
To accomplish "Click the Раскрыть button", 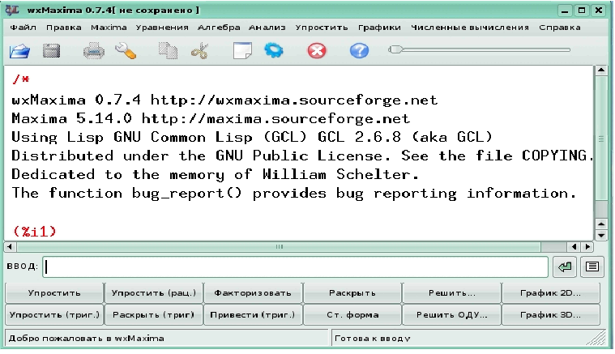I will point(352,293).
